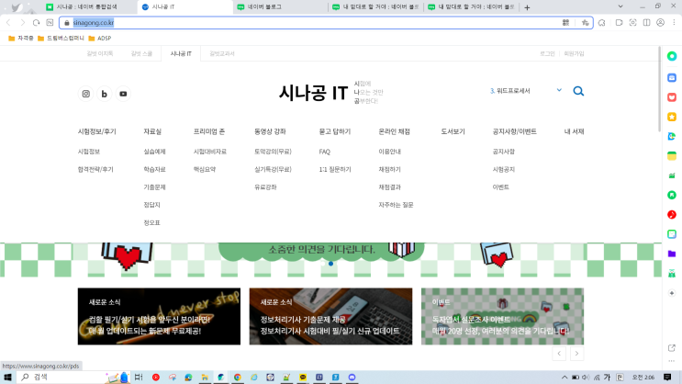This screenshot has height=384, width=682.
Task: Open 온라인 채점 menu heading
Action: click(x=394, y=131)
